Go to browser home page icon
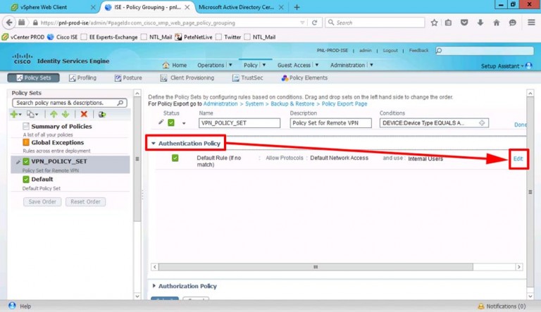The image size is (541, 312). pos(497,23)
